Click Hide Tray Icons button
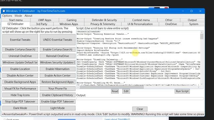 tap(20, 95)
